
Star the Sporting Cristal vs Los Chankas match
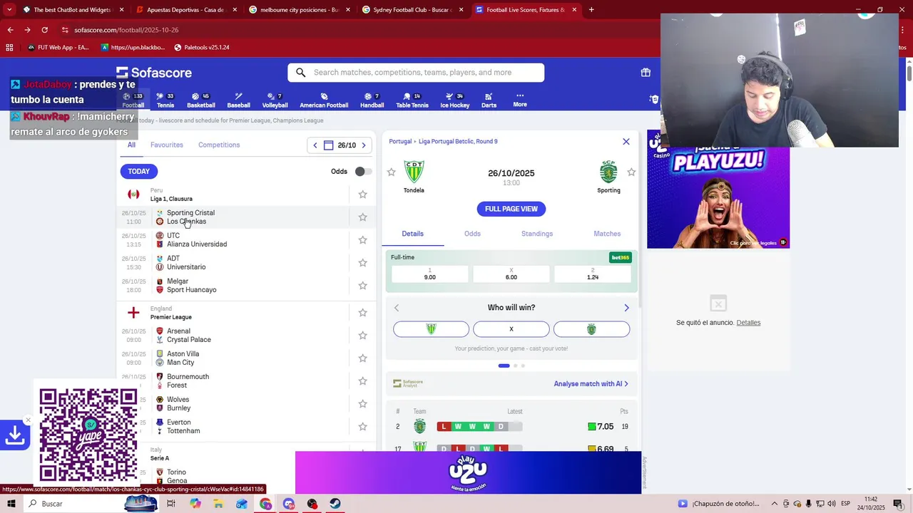tap(362, 217)
